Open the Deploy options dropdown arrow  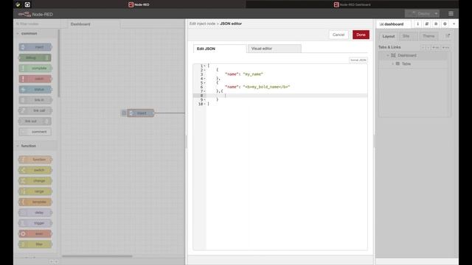point(436,14)
